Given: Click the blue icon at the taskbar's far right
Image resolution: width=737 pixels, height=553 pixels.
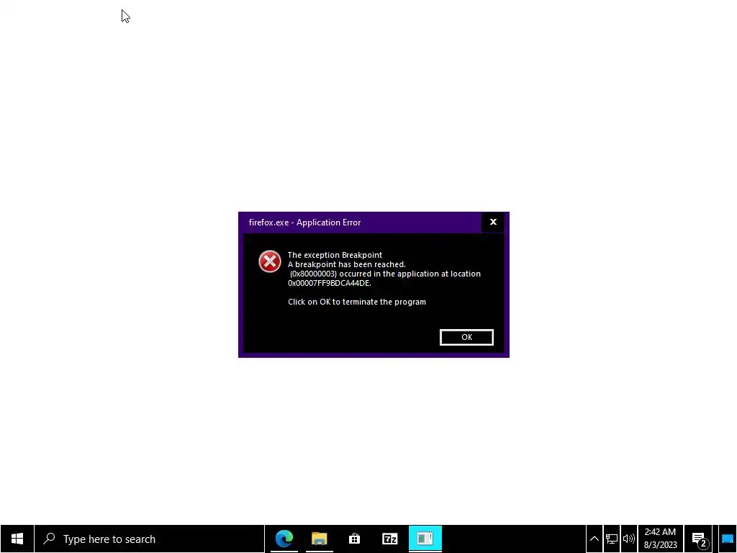Looking at the screenshot, I should 728,539.
